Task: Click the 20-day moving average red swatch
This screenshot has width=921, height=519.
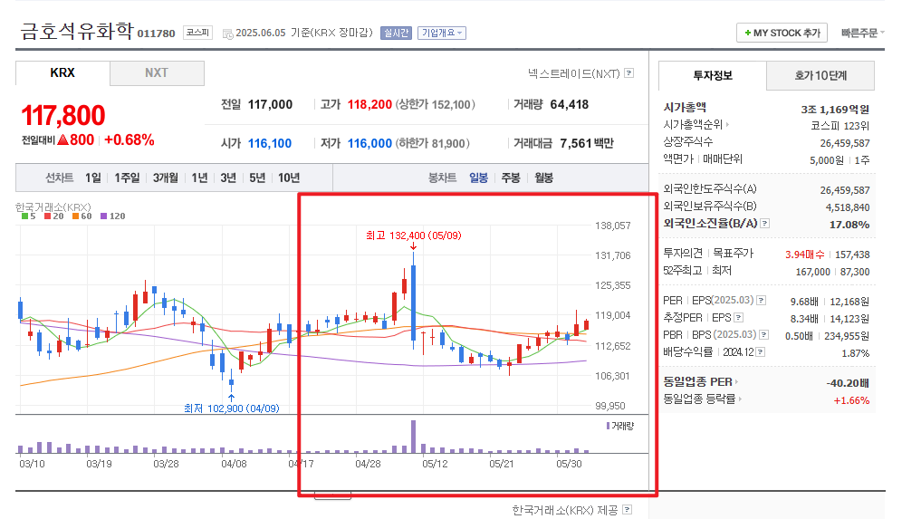Action: click(48, 216)
